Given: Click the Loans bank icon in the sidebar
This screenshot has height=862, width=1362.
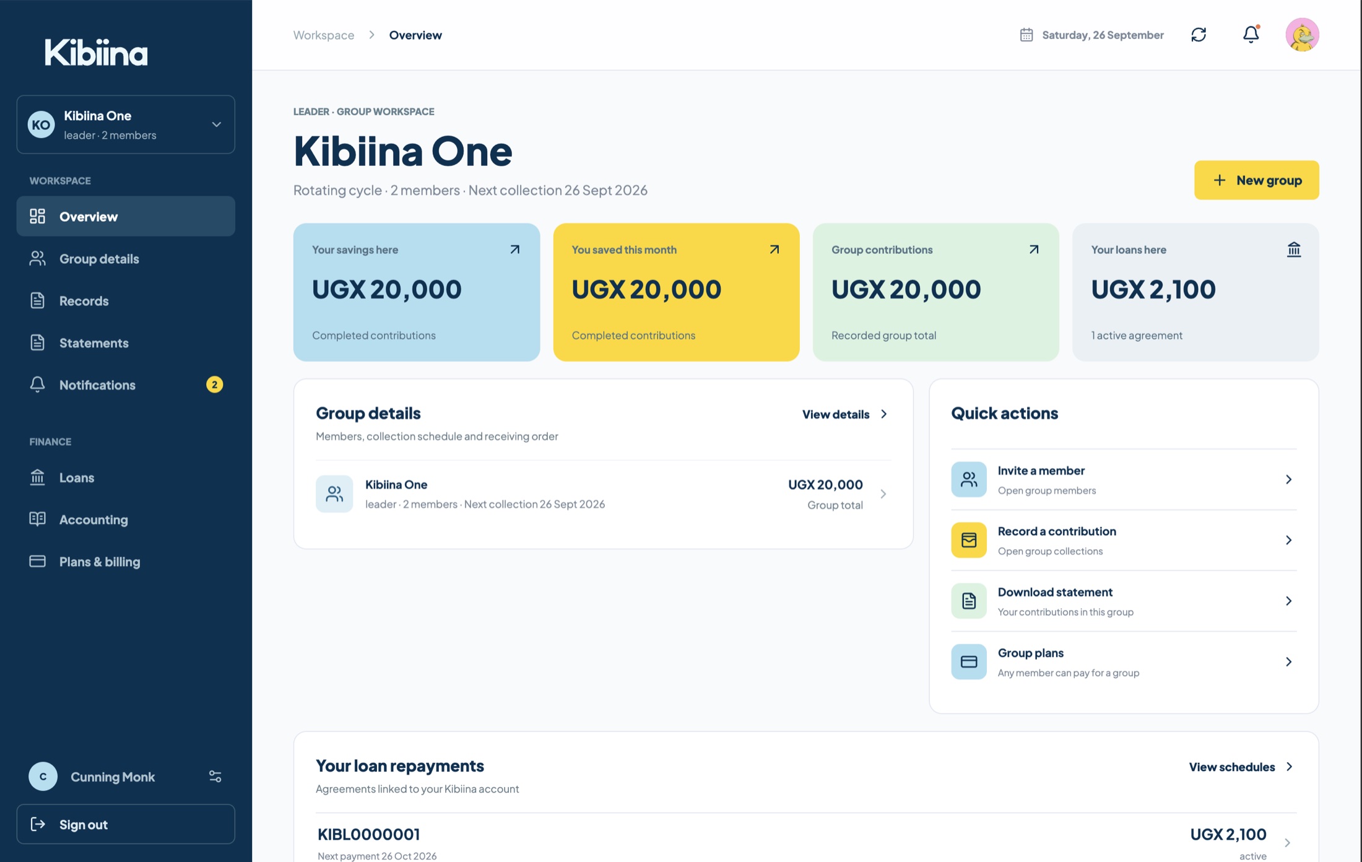Looking at the screenshot, I should click(x=37, y=477).
